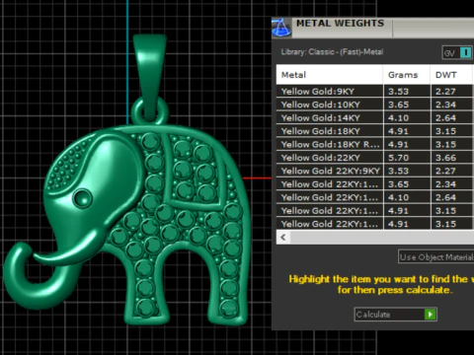Click the 3.66 DWT value
This screenshot has width=474, height=355.
(x=445, y=158)
